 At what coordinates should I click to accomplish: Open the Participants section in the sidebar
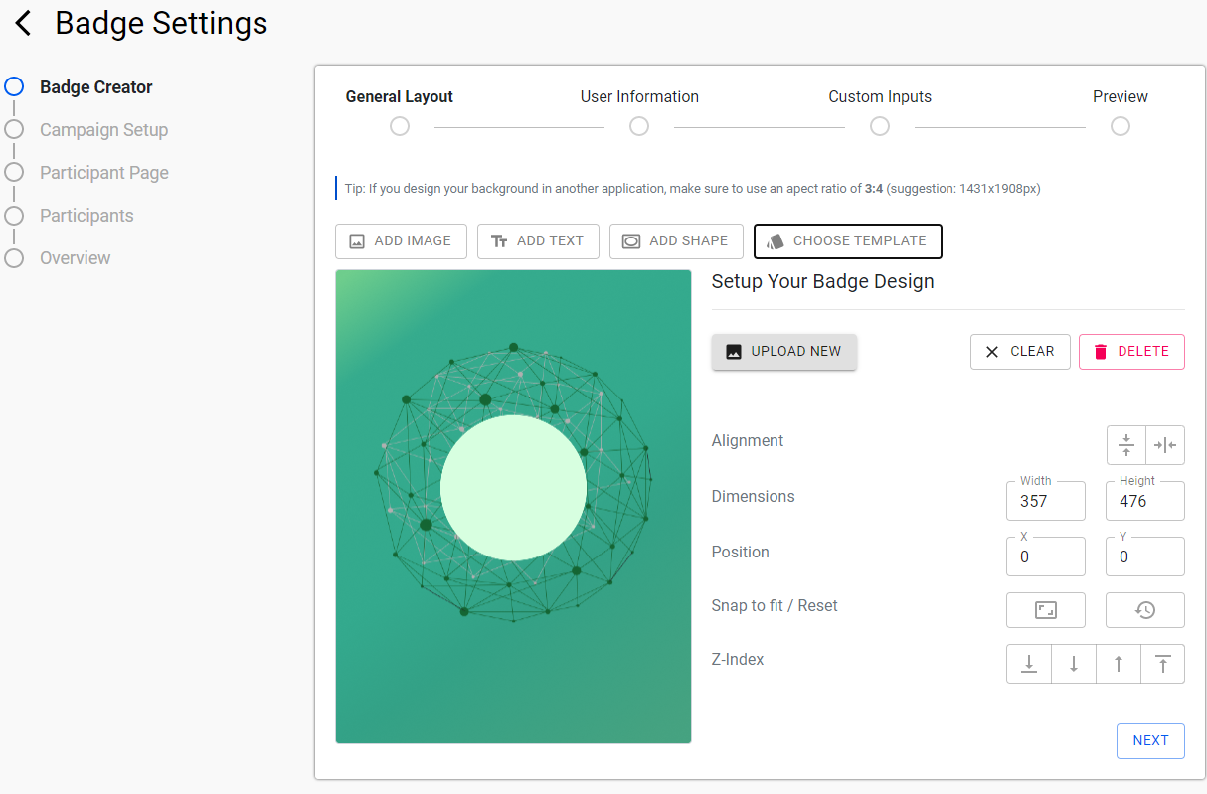point(86,215)
